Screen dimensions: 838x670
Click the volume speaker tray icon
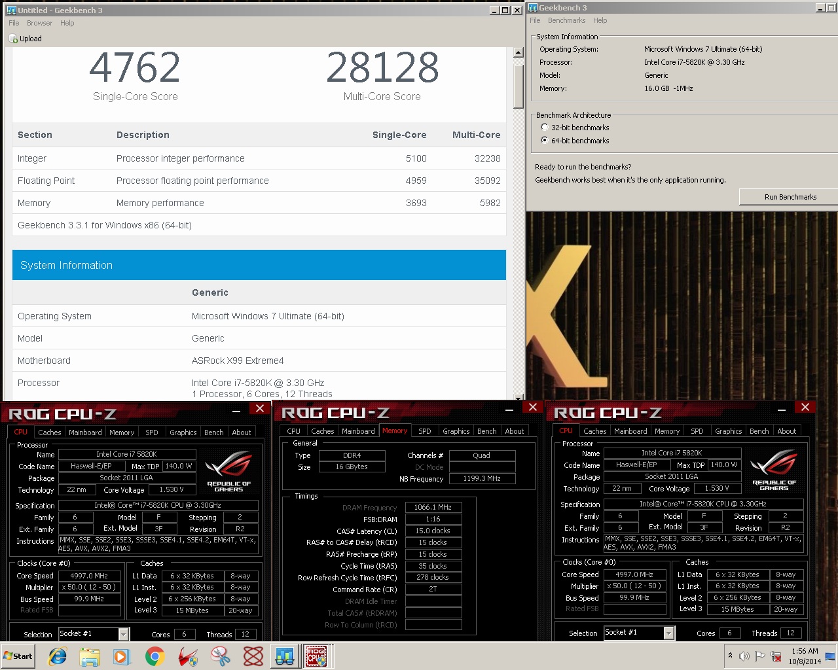point(744,656)
